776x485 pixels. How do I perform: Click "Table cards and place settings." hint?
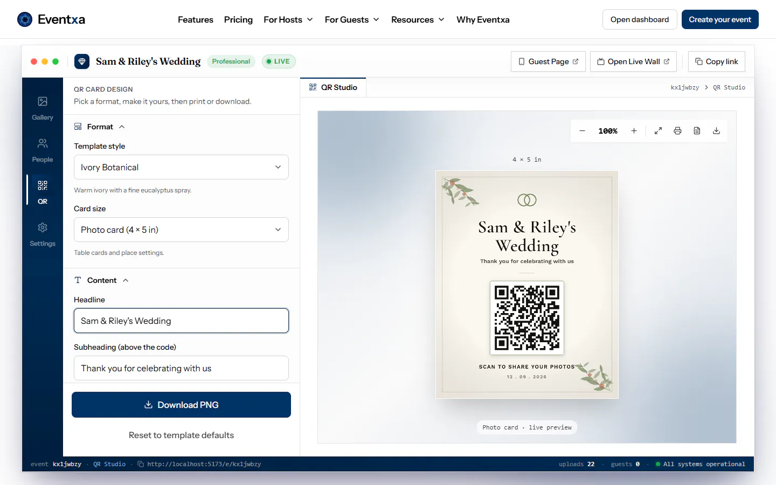click(119, 253)
